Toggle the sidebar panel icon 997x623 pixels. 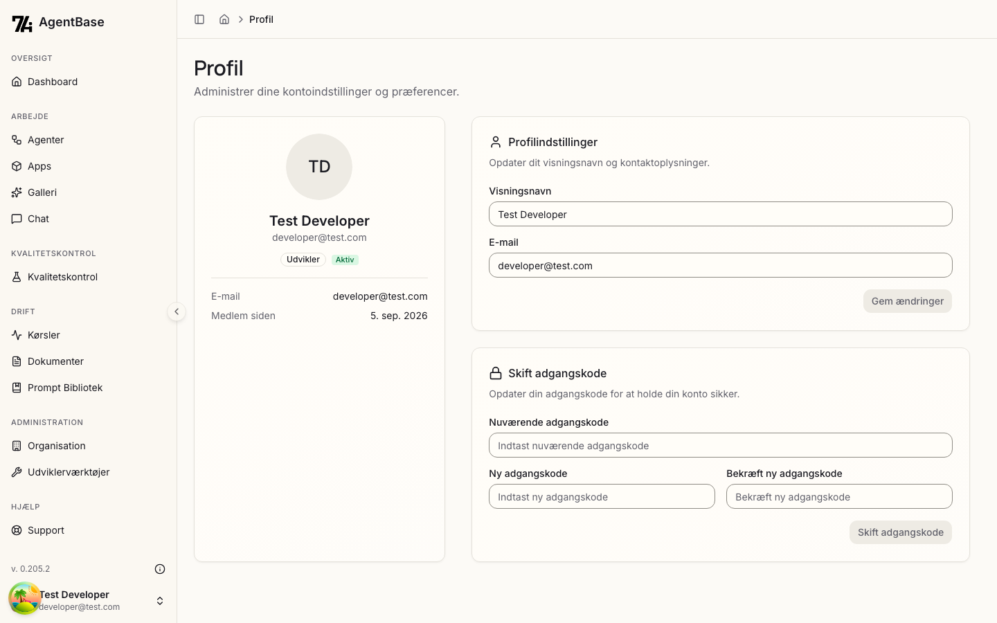point(199,19)
